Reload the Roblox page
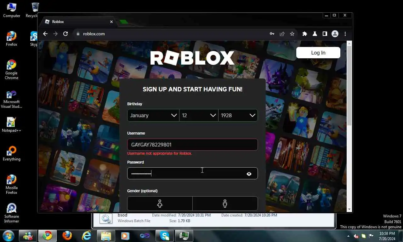The height and width of the screenshot is (242, 403). coord(65,34)
